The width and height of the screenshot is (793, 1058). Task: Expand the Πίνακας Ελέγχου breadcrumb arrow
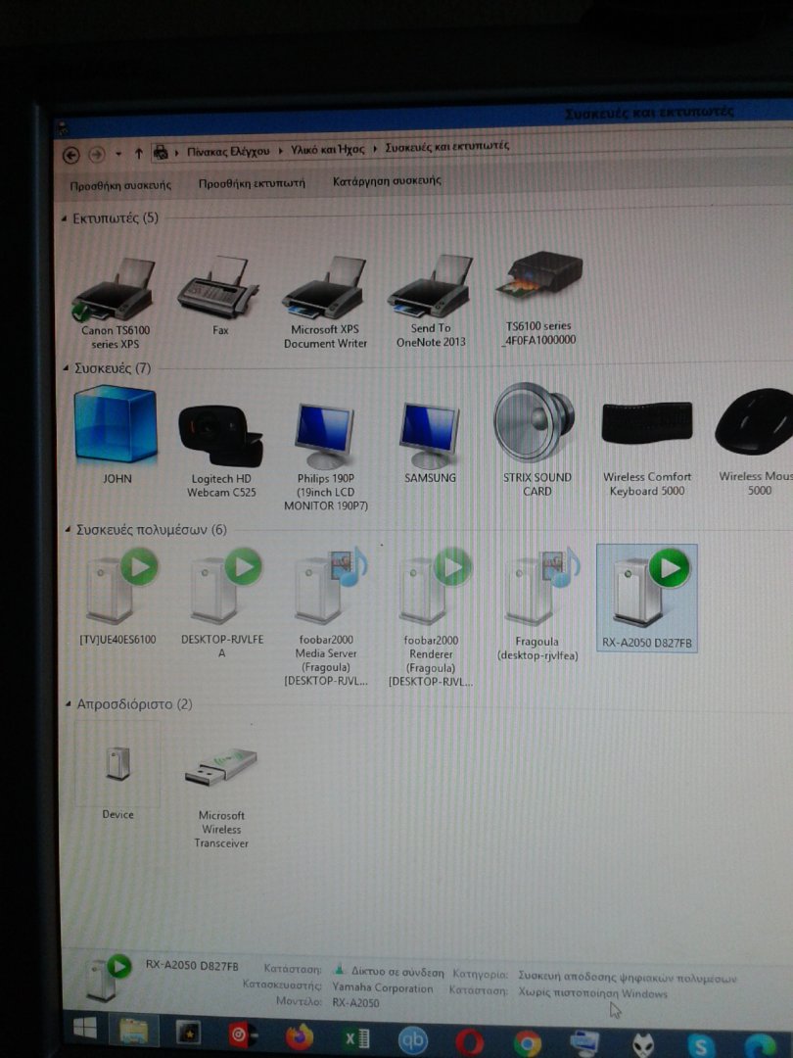pos(281,151)
